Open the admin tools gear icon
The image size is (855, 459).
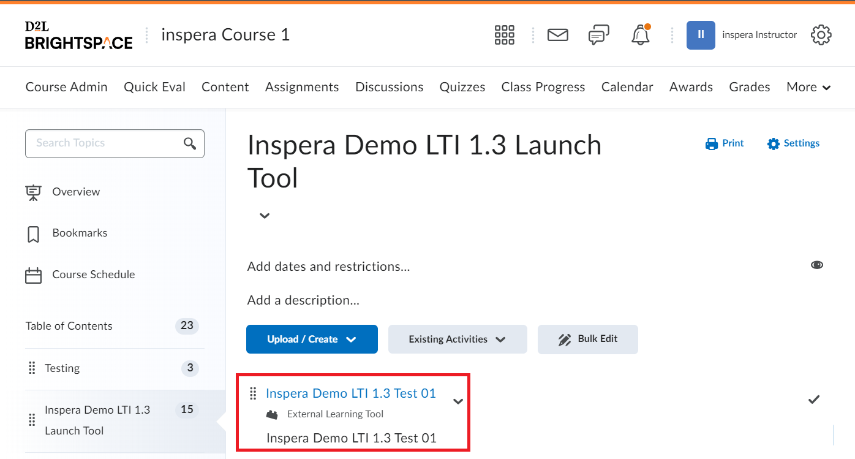821,35
